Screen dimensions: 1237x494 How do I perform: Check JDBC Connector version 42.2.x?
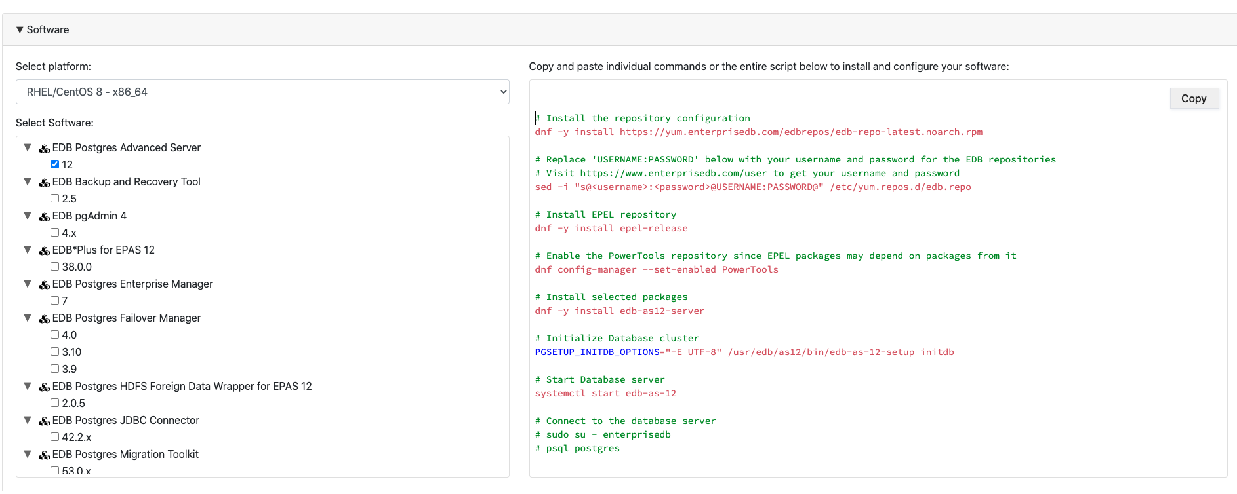point(55,437)
